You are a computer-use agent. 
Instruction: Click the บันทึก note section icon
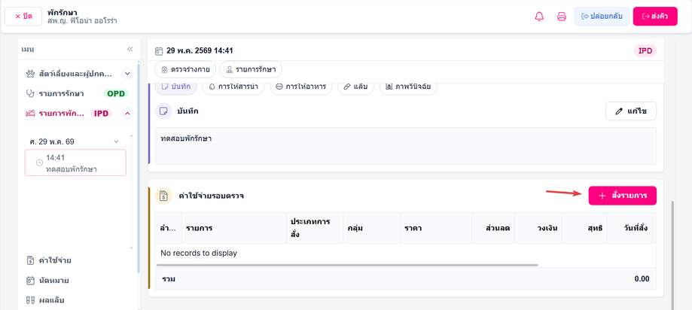click(x=163, y=111)
